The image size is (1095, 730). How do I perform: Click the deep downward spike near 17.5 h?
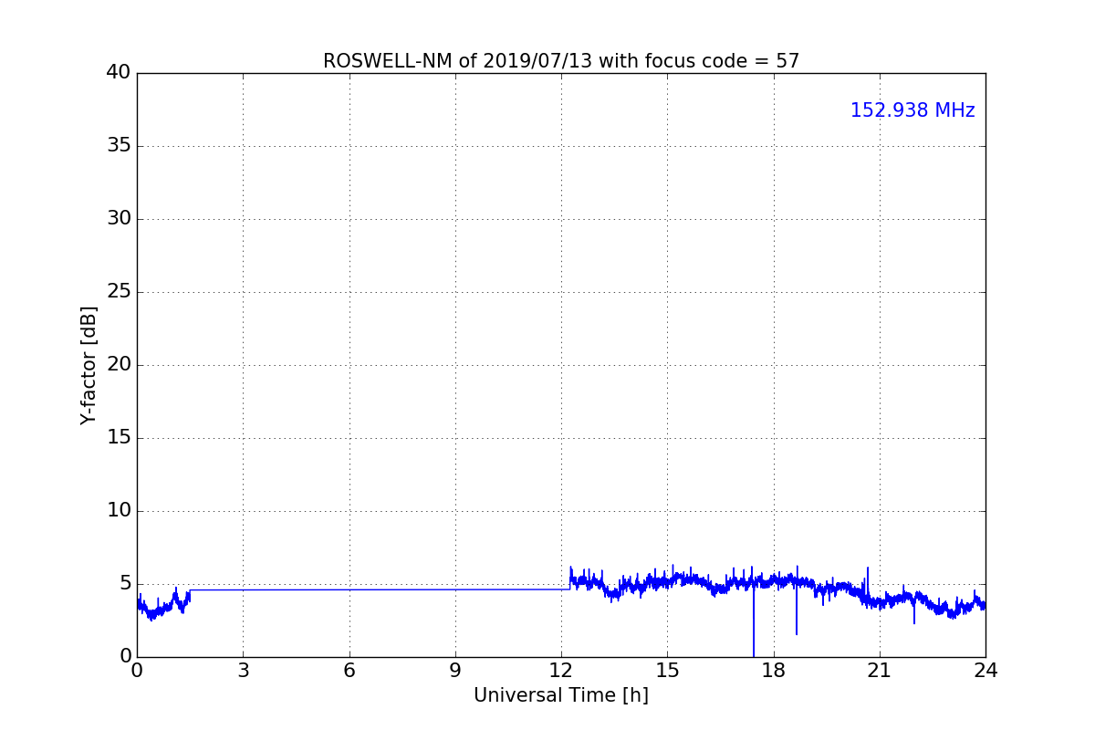[x=754, y=620]
